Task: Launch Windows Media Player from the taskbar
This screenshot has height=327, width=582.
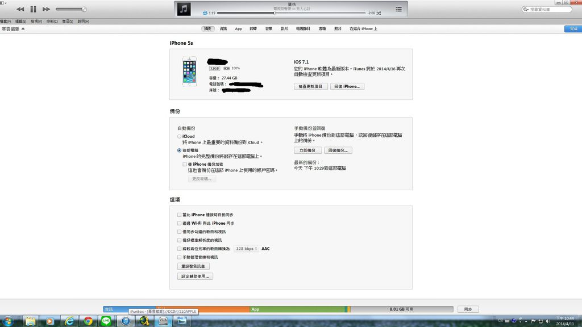Action: [x=49, y=321]
